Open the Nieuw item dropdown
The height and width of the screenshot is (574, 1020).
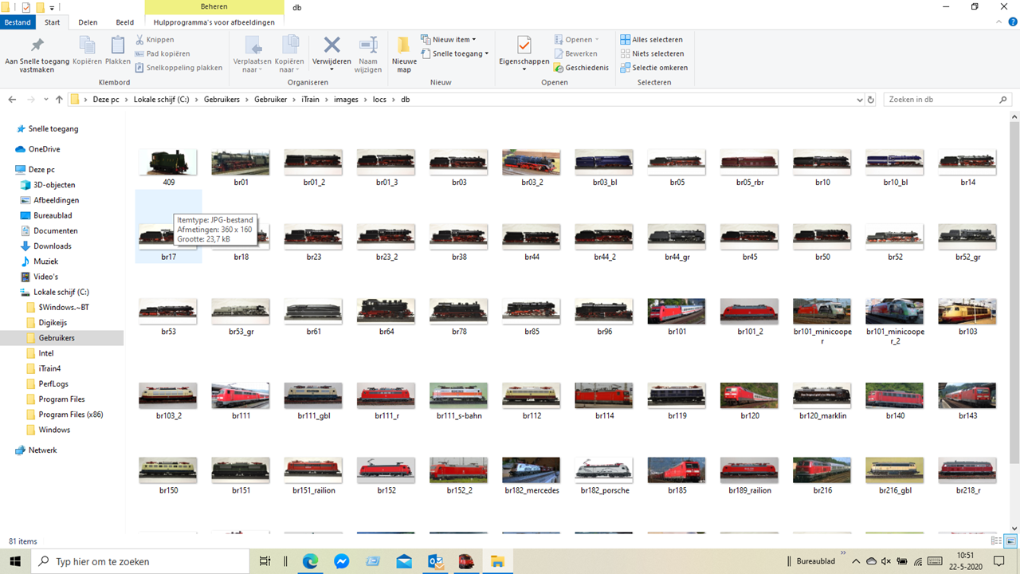pos(449,39)
